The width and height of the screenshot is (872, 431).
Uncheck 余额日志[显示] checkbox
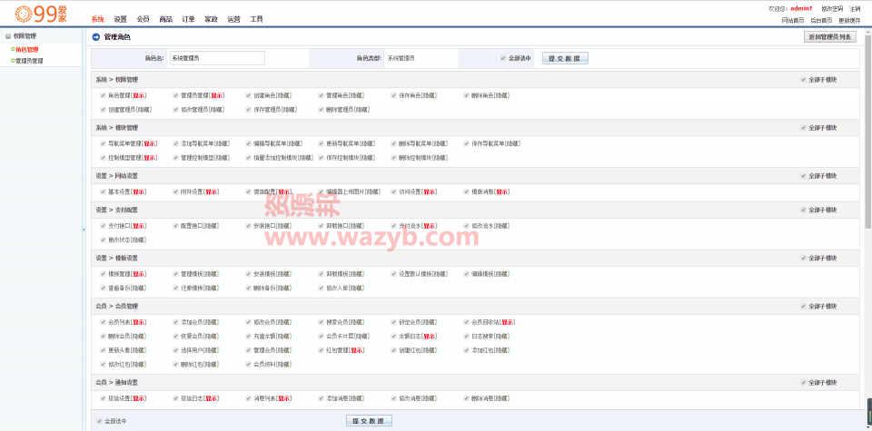pyautogui.click(x=393, y=336)
